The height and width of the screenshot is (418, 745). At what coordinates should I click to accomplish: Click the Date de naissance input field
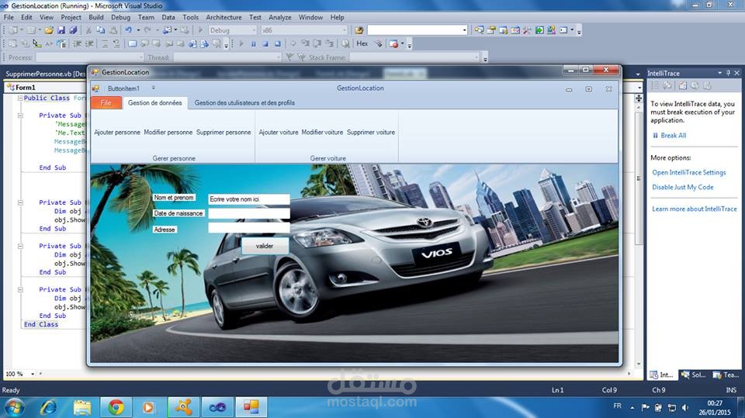pos(249,214)
